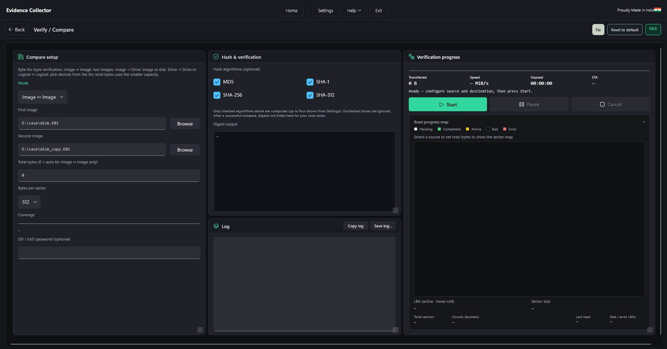The width and height of the screenshot is (667, 349).
Task: Browse for the Second image
Action: tap(185, 150)
